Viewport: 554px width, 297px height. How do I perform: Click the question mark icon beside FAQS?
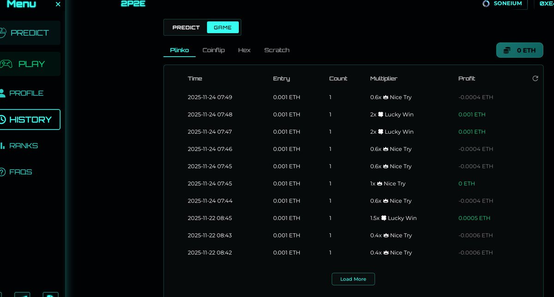pos(2,172)
